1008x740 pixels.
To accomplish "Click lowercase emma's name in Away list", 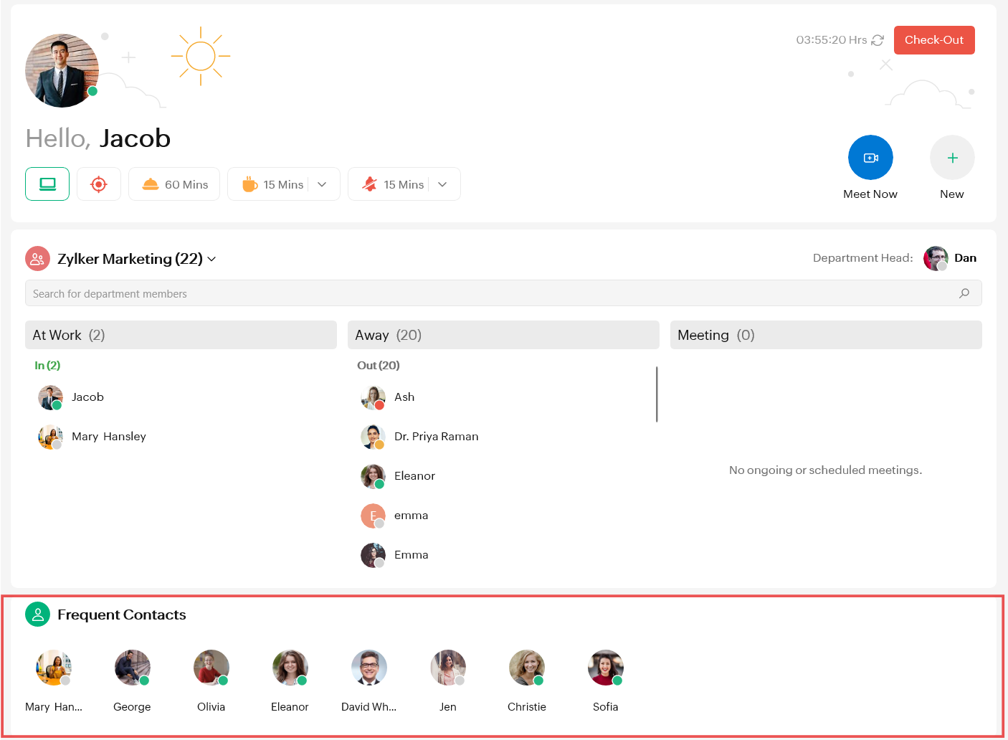I will 412,516.
